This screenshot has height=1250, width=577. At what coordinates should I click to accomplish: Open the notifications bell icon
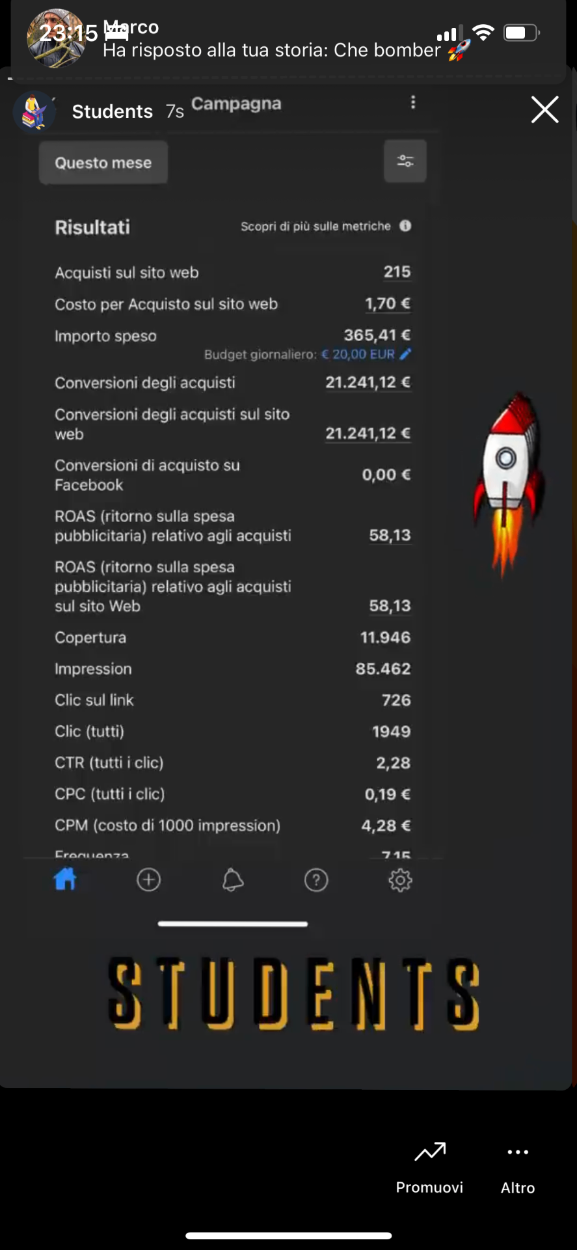[x=233, y=880]
